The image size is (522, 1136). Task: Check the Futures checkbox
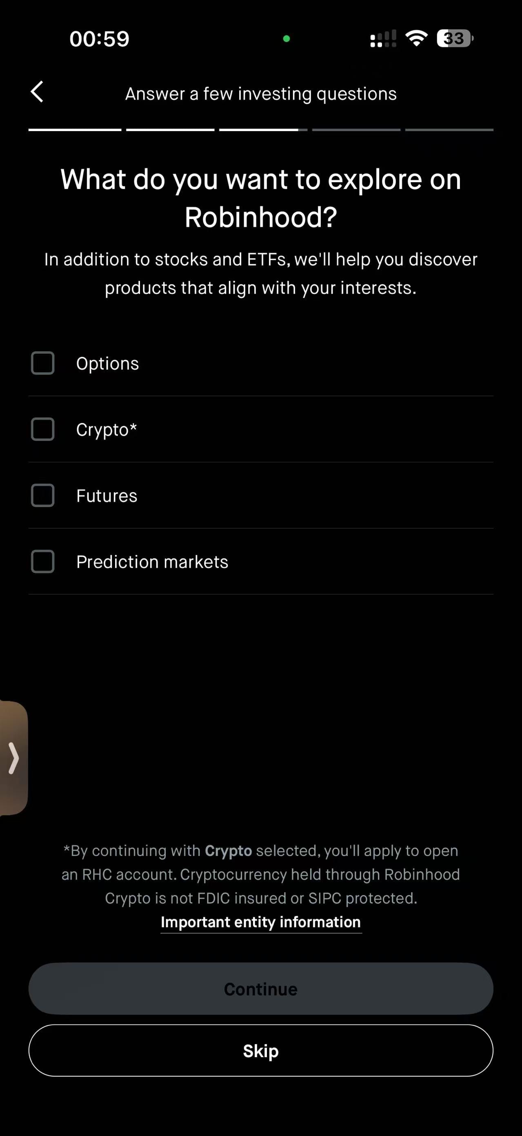tap(43, 495)
